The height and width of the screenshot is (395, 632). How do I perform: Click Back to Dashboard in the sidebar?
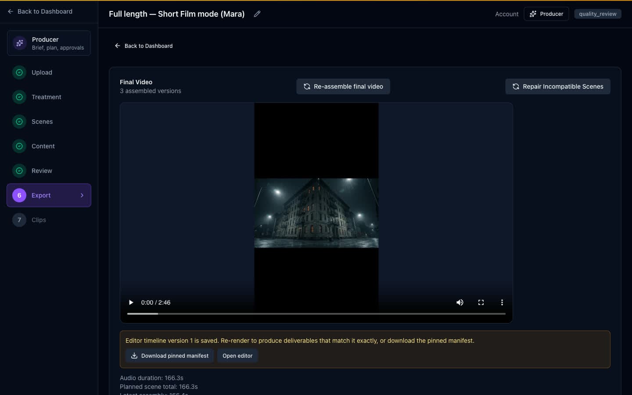[40, 11]
